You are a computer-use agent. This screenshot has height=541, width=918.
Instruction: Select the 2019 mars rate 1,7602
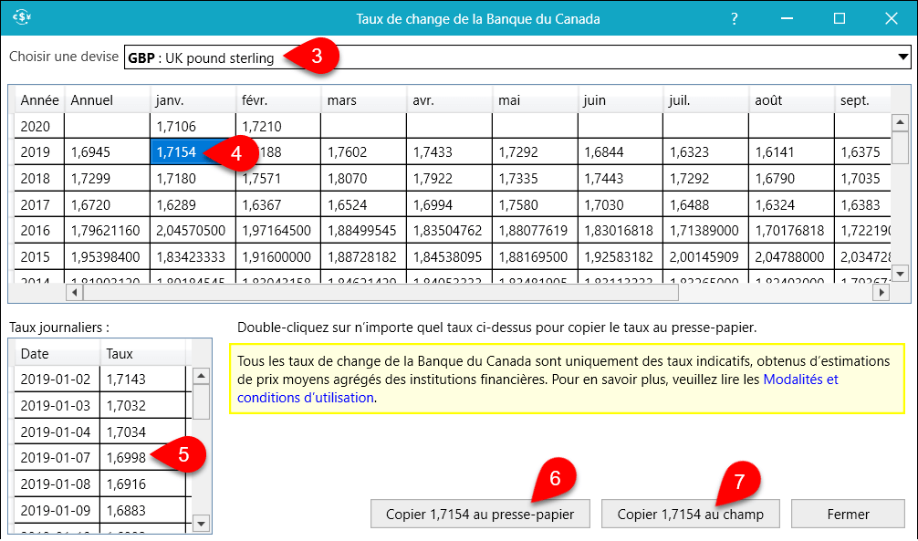tap(363, 152)
